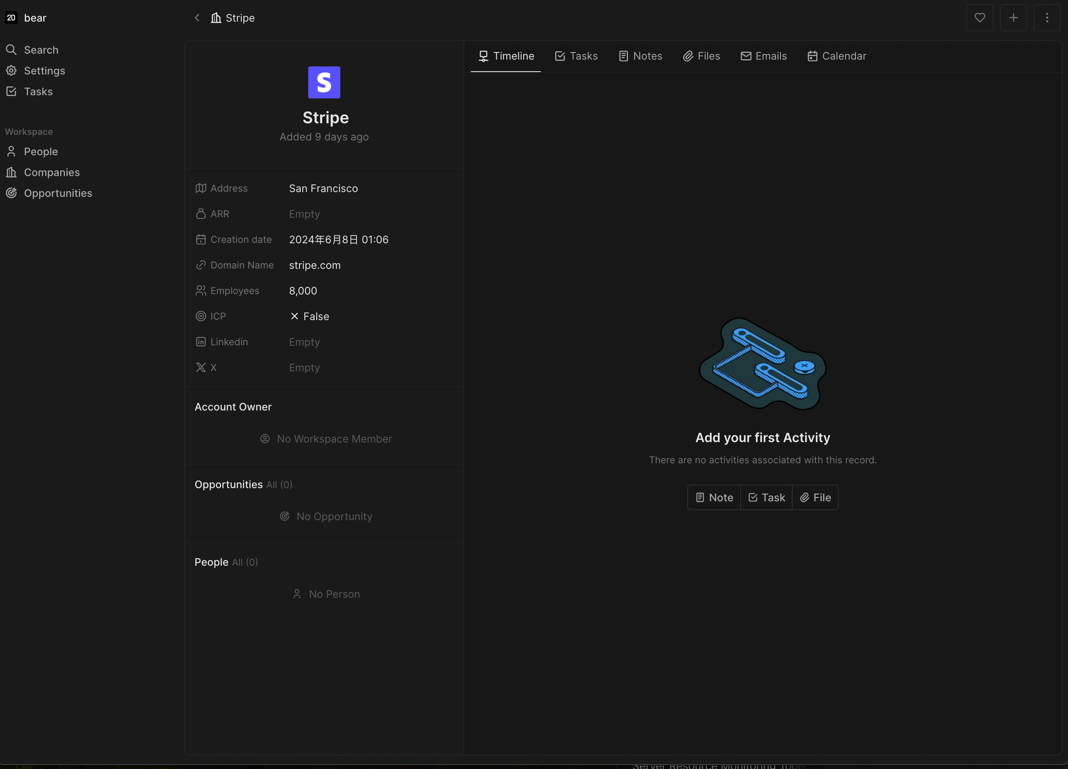This screenshot has height=769, width=1068.
Task: Click the empty ARR field
Action: [x=304, y=214]
